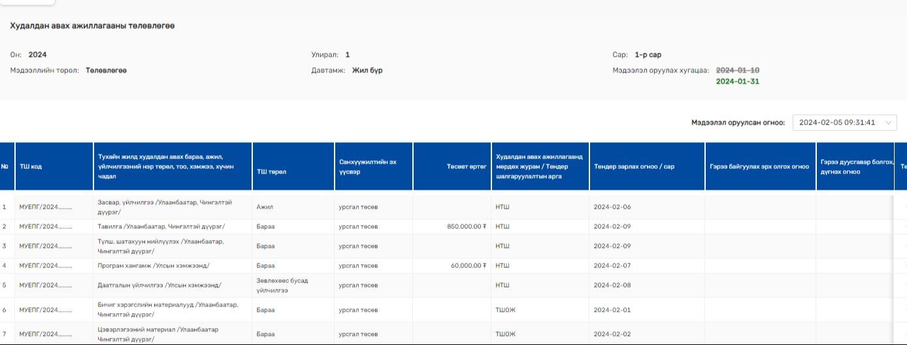Click the tender date 2024-02-06 cell

612,207
